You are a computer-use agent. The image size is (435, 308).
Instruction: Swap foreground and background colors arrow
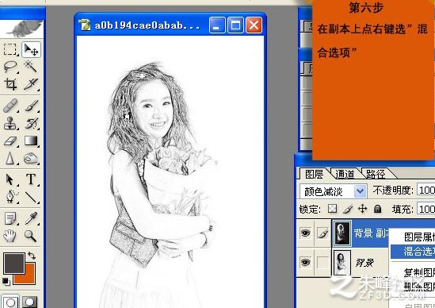(x=32, y=256)
